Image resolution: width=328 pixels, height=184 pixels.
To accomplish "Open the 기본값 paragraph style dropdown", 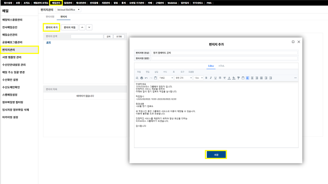I will click(x=166, y=78).
